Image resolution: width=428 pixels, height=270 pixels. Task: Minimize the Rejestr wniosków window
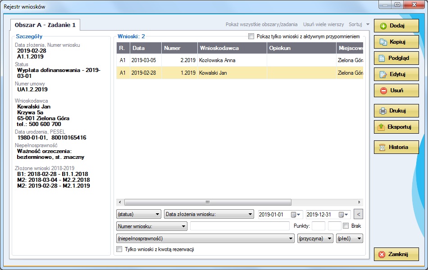[x=385, y=4]
